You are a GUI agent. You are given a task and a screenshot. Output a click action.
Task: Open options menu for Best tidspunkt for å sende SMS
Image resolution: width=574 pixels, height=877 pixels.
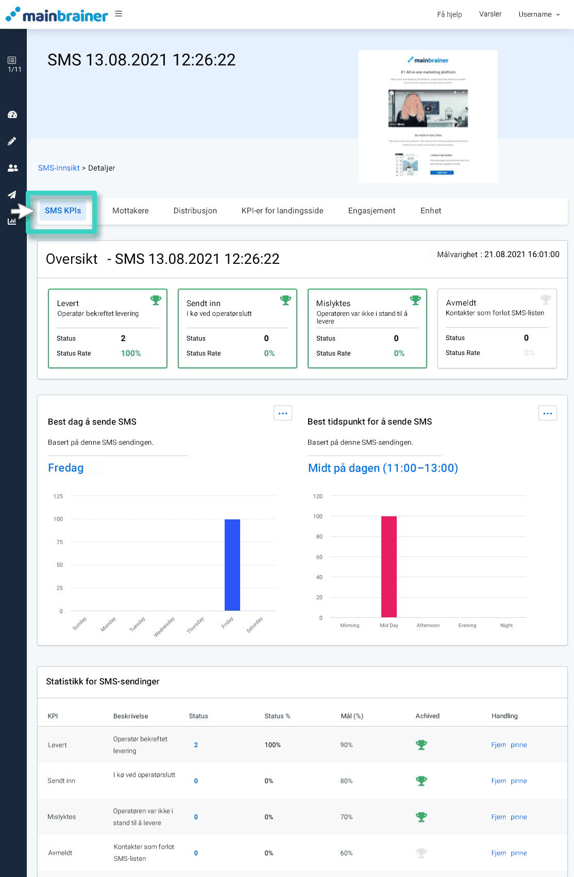tap(548, 413)
